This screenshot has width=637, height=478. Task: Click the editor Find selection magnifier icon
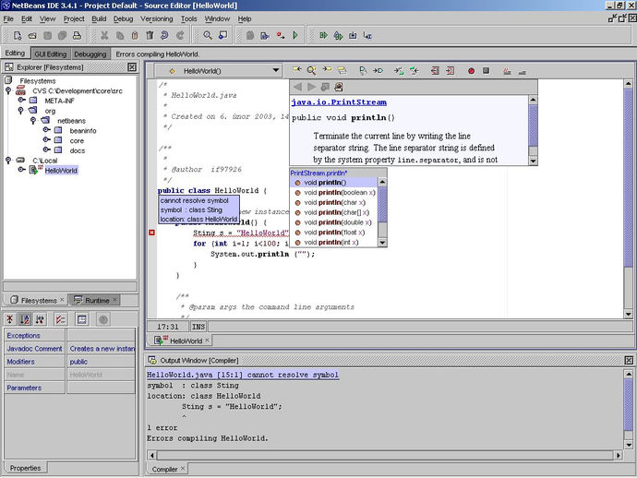312,71
